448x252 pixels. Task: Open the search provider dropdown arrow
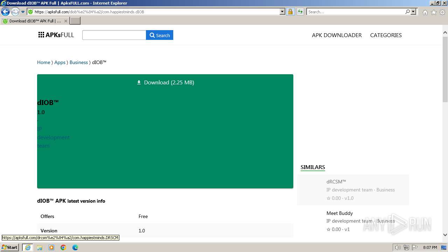click(413, 12)
